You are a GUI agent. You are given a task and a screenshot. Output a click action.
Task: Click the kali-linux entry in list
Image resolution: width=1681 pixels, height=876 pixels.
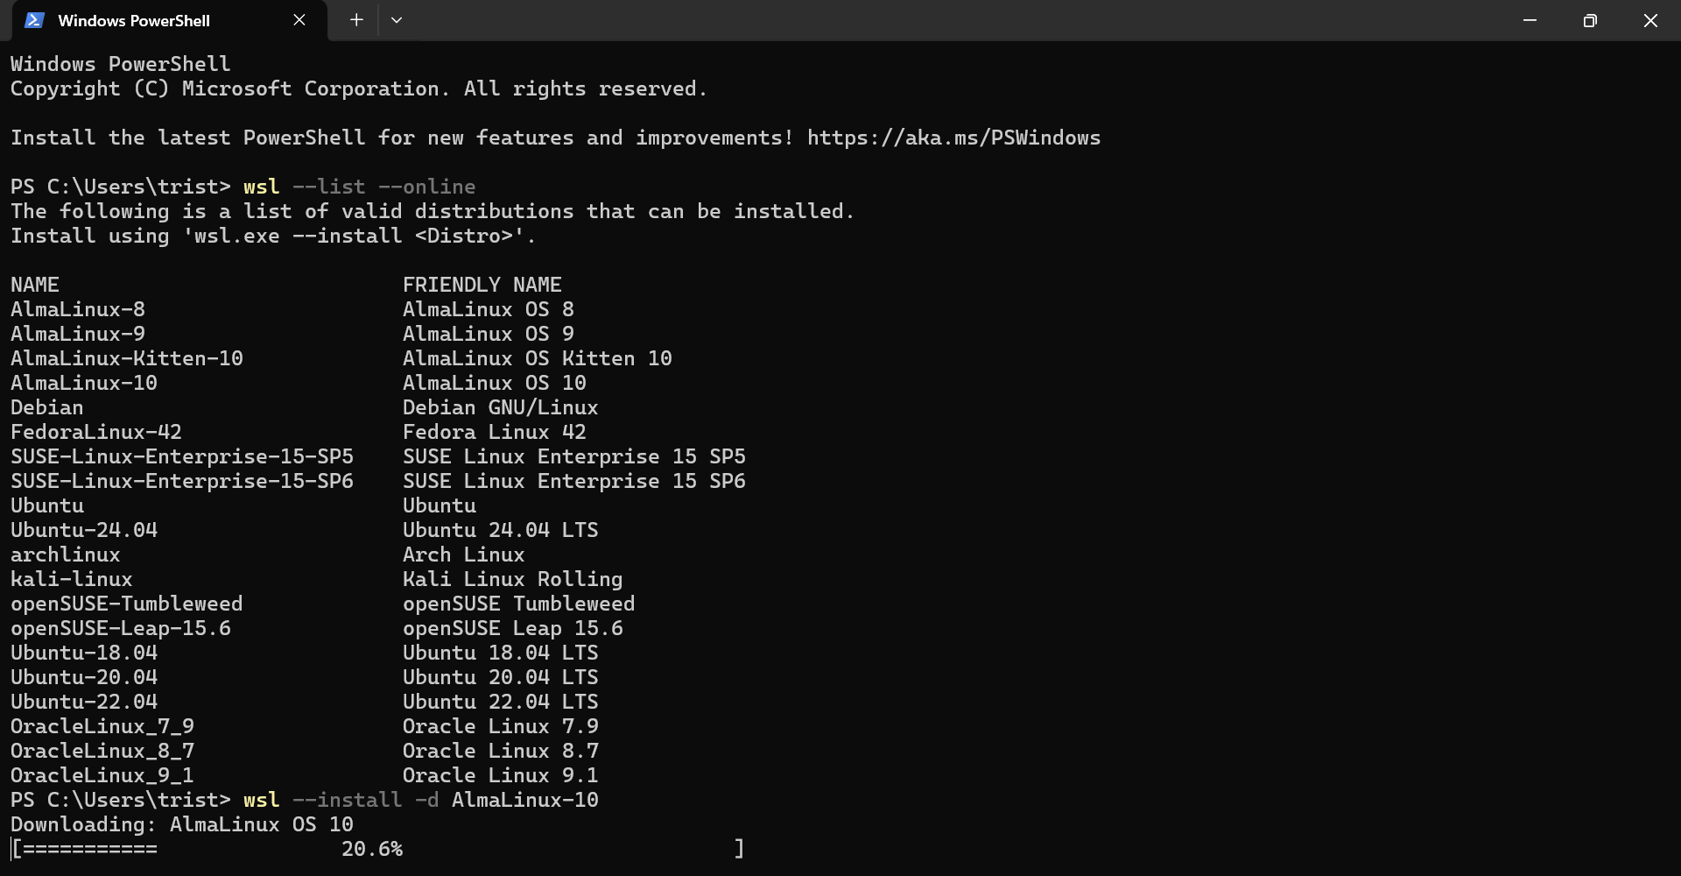click(x=72, y=579)
